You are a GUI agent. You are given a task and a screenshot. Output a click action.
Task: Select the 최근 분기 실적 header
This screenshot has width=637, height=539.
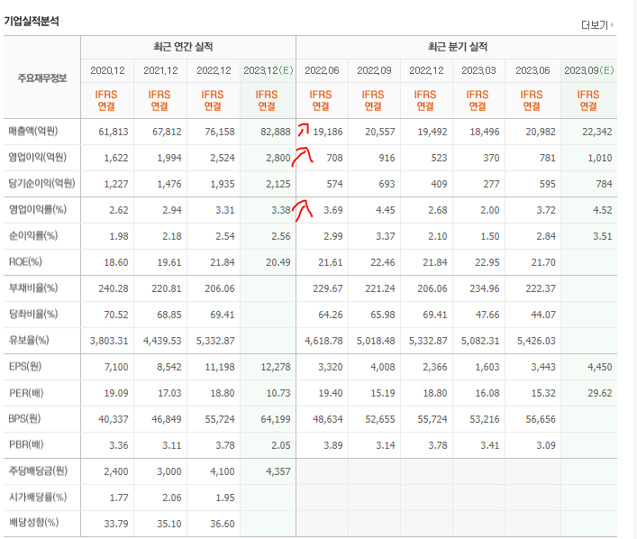pos(458,47)
